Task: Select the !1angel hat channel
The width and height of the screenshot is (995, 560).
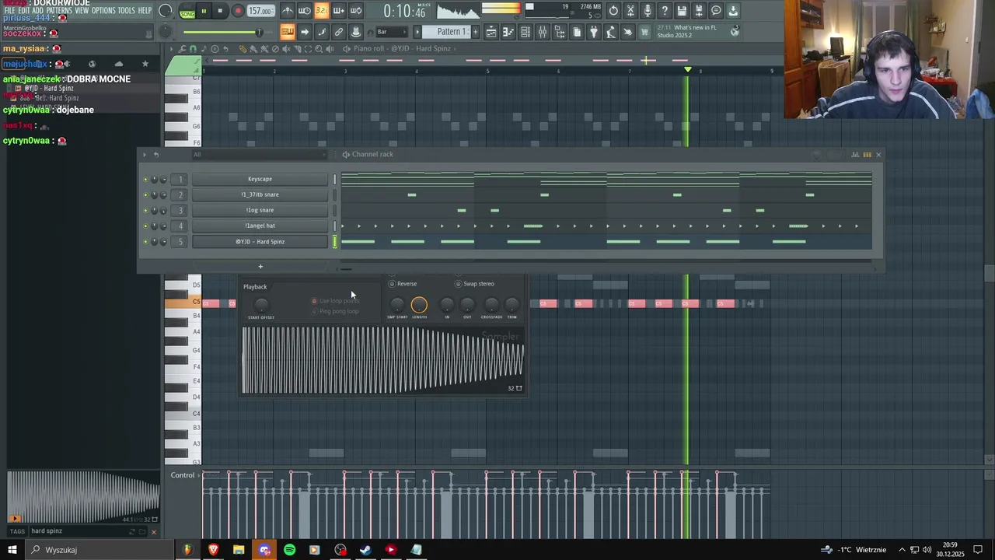Action: click(260, 226)
